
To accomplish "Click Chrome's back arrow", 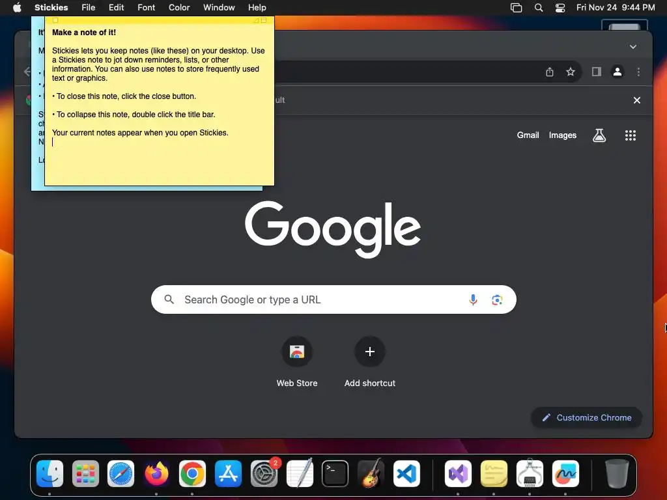I will [x=27, y=72].
